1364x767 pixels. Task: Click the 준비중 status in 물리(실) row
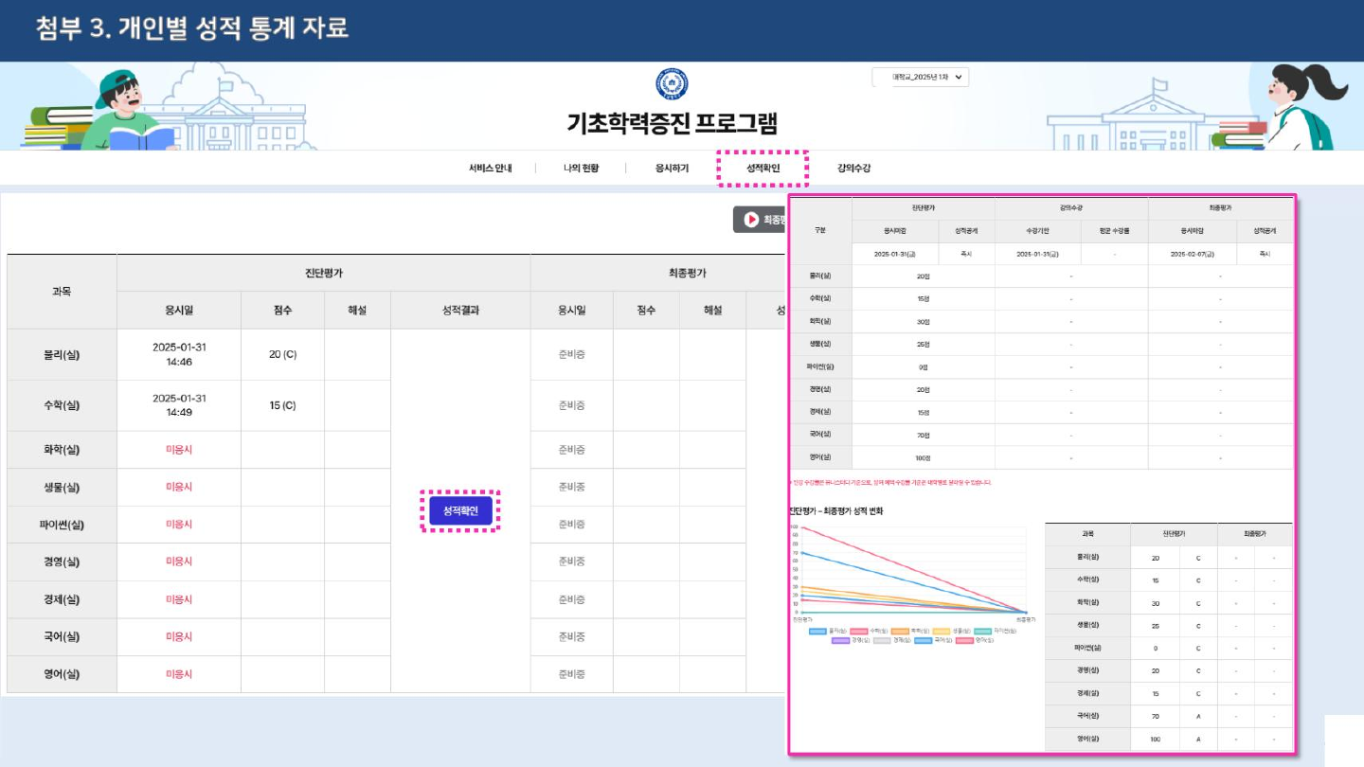pyautogui.click(x=571, y=355)
